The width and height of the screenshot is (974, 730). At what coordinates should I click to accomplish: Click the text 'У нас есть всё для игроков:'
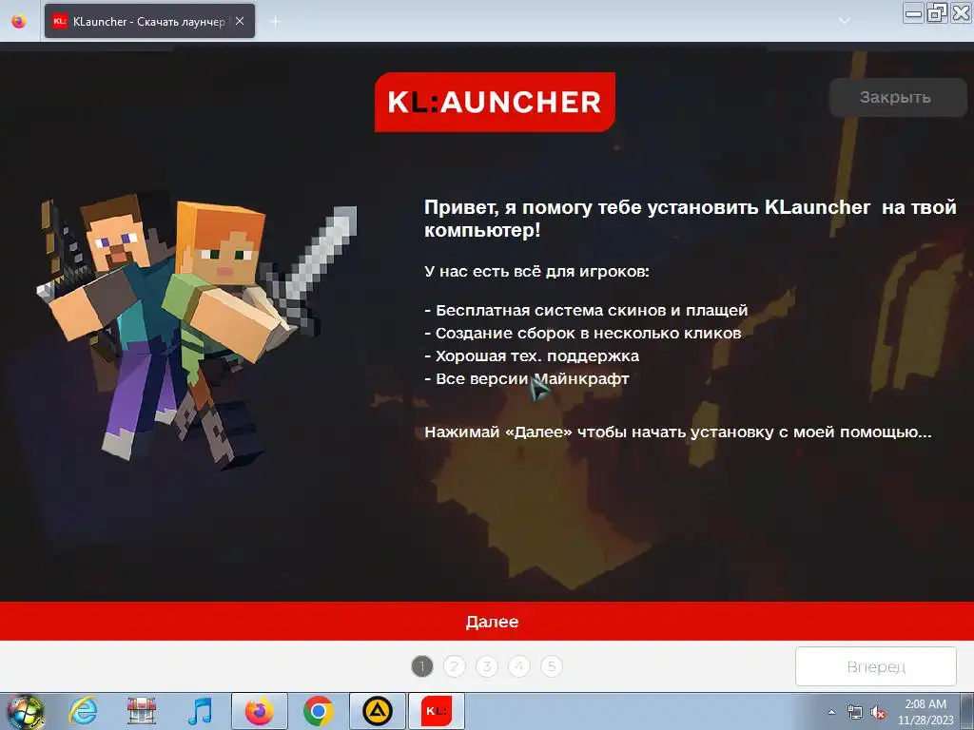[x=536, y=271]
